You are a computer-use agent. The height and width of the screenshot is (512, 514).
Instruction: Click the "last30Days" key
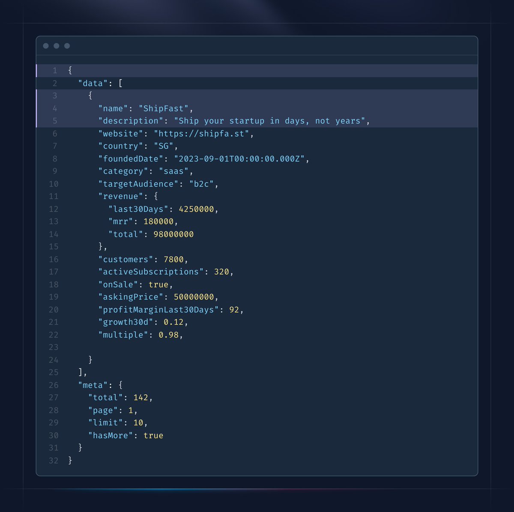(138, 209)
